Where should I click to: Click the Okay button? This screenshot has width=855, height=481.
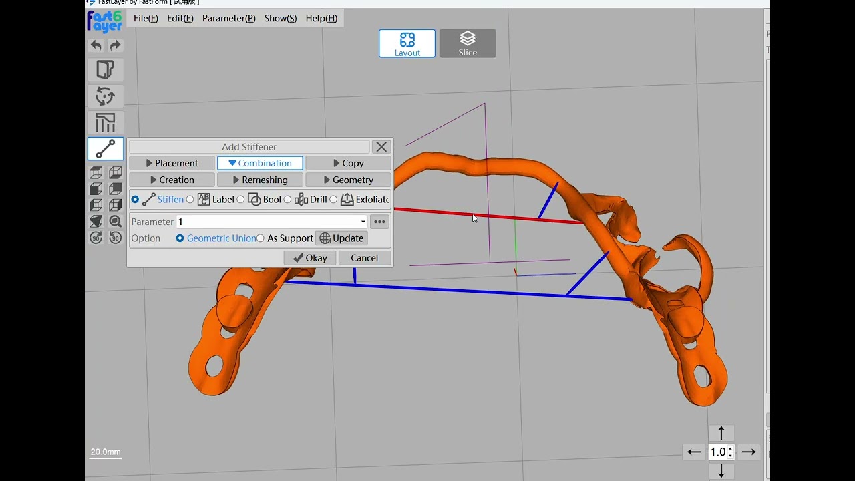point(309,258)
